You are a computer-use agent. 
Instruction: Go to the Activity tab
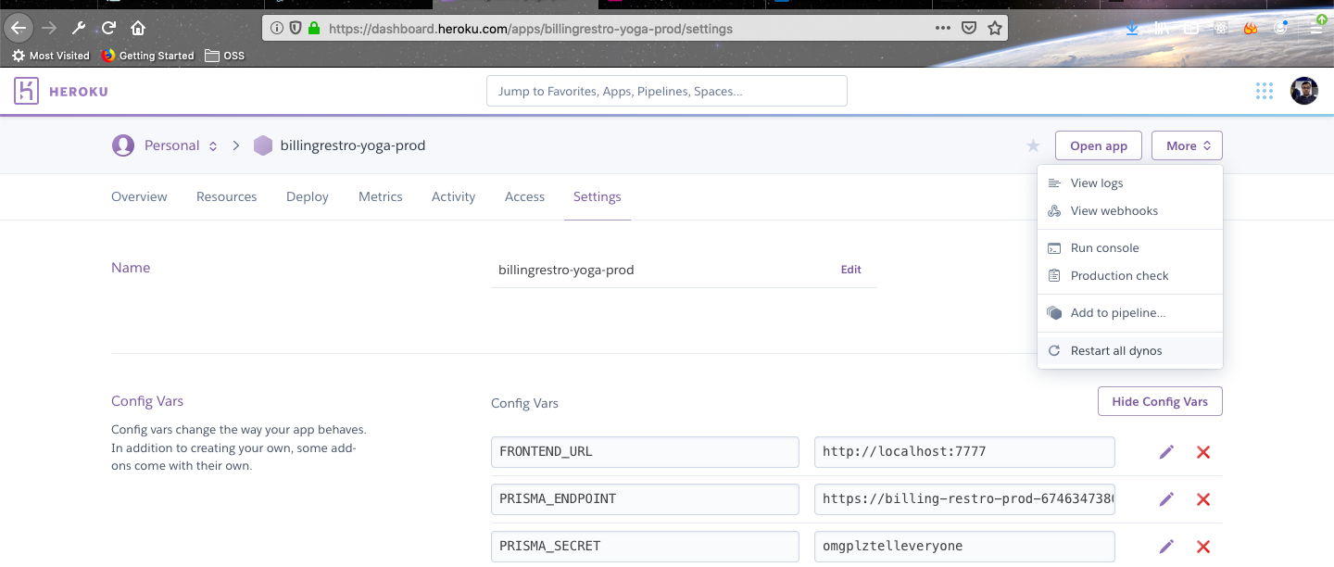pos(454,196)
